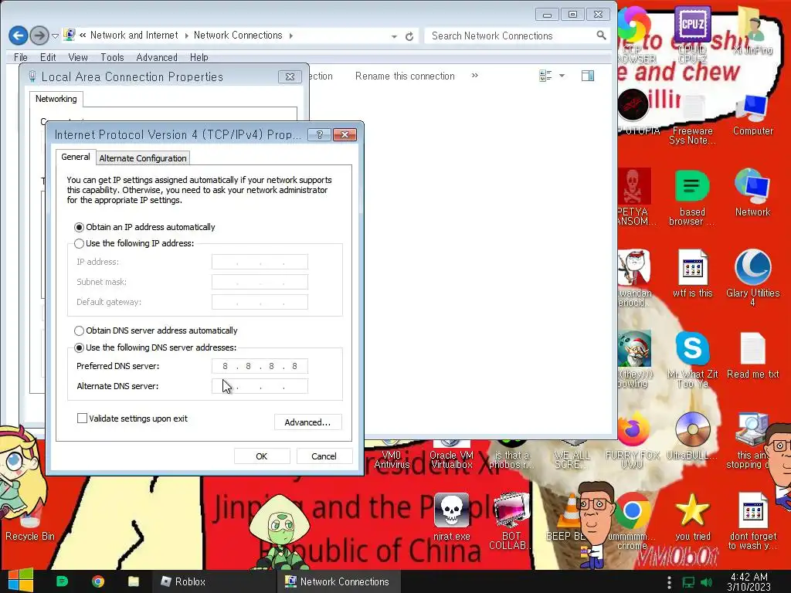The height and width of the screenshot is (593, 791).
Task: Expand Network and Internet breadcrumb arrow
Action: point(186,36)
